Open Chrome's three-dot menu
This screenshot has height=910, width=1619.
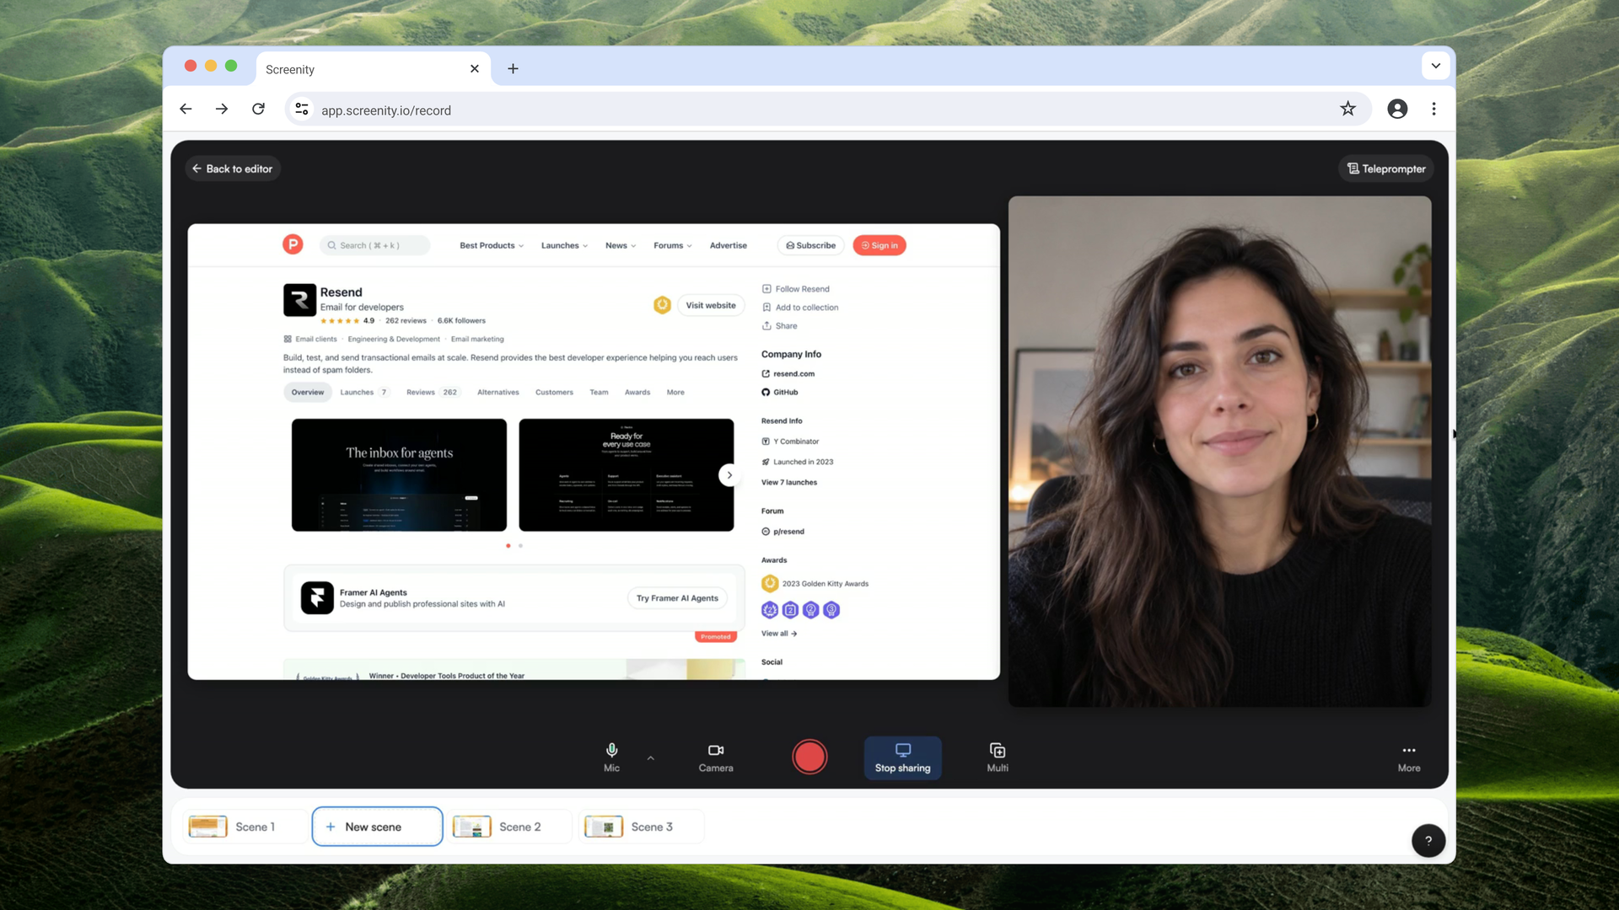pos(1433,109)
